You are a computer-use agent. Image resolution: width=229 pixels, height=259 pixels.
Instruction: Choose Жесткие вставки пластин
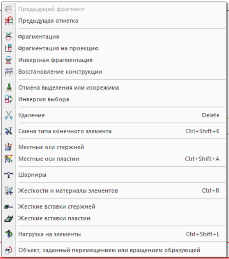(114, 218)
